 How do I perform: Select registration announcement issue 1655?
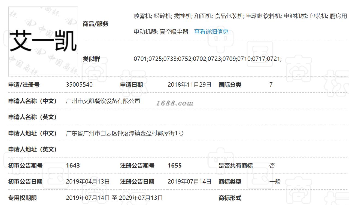click(x=175, y=166)
